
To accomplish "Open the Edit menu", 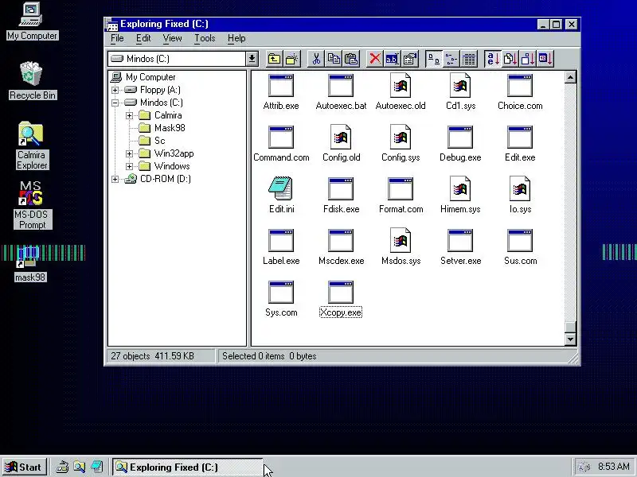I will 143,38.
